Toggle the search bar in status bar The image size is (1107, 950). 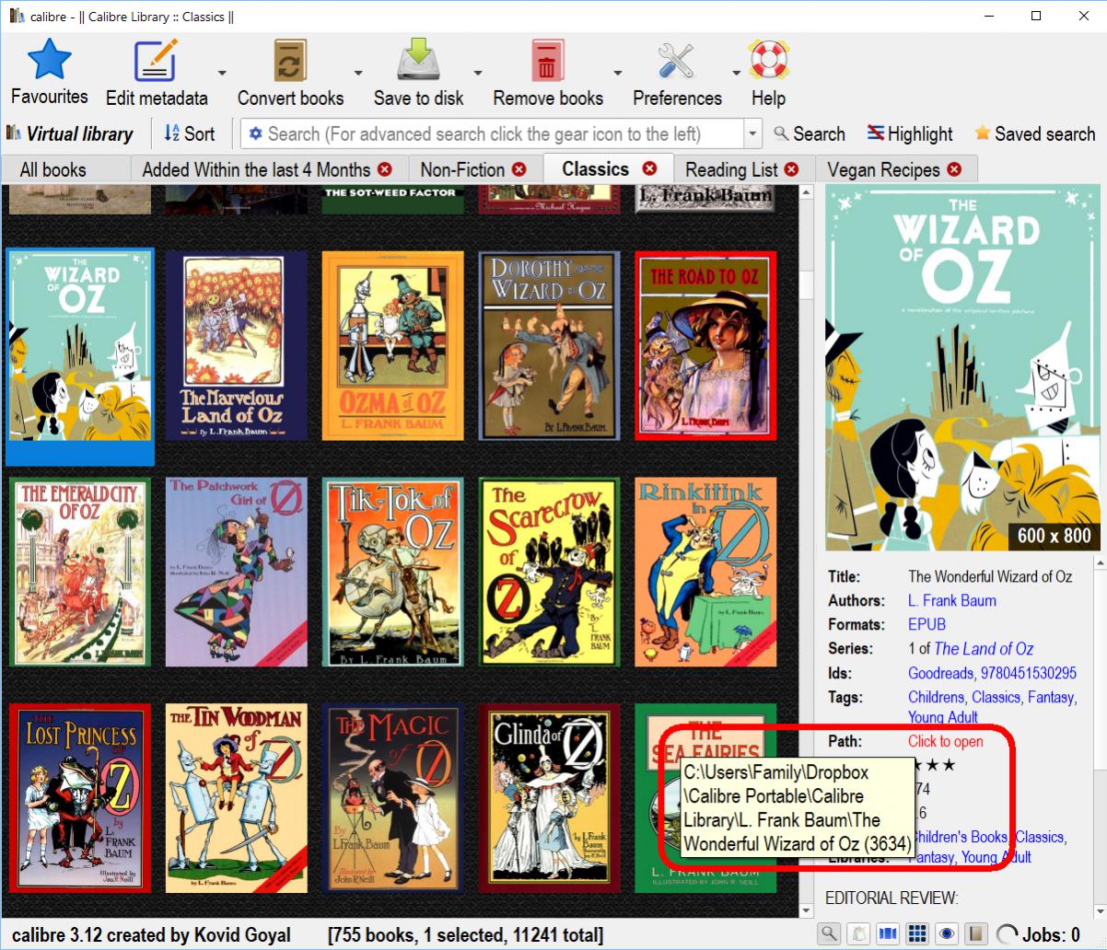pos(830,934)
